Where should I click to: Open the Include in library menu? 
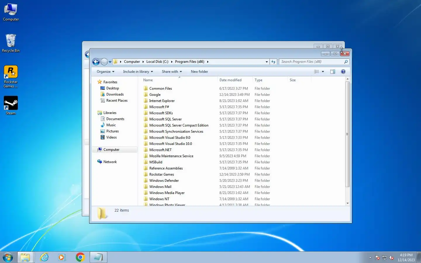(x=138, y=72)
